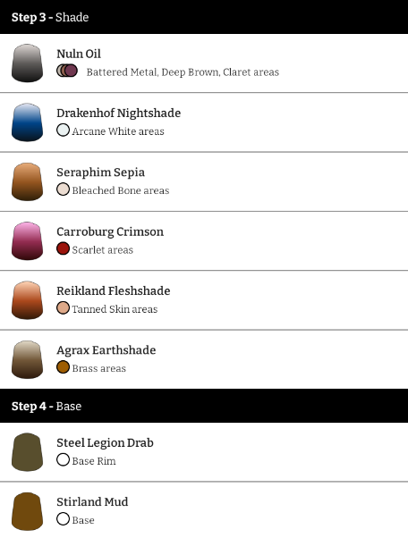The height and width of the screenshot is (538, 408).
Task: Click the empty Base Rim circle
Action: point(63,459)
